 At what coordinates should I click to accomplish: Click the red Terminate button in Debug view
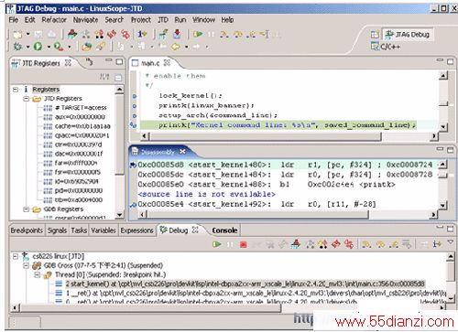tap(243, 244)
